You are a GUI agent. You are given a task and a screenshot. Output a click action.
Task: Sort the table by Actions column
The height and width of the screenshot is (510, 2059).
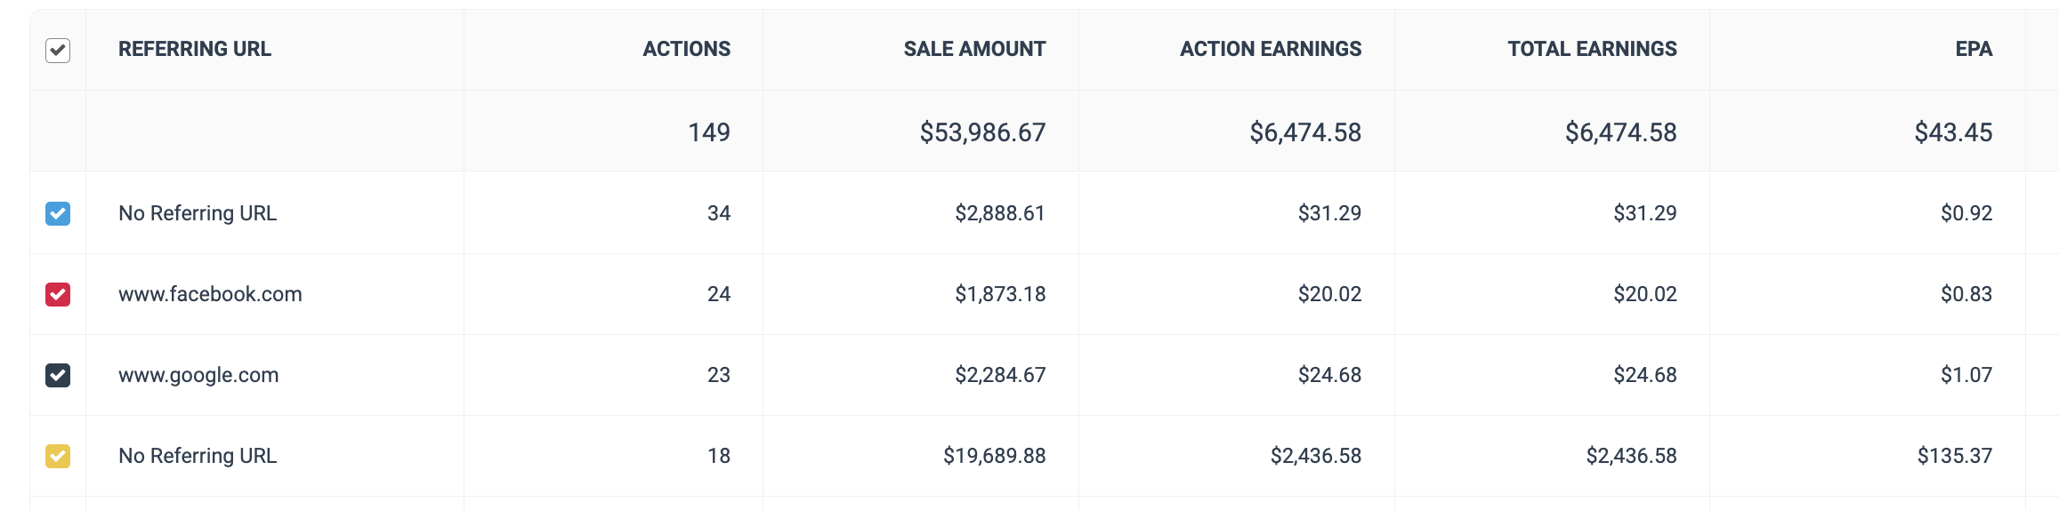(686, 50)
